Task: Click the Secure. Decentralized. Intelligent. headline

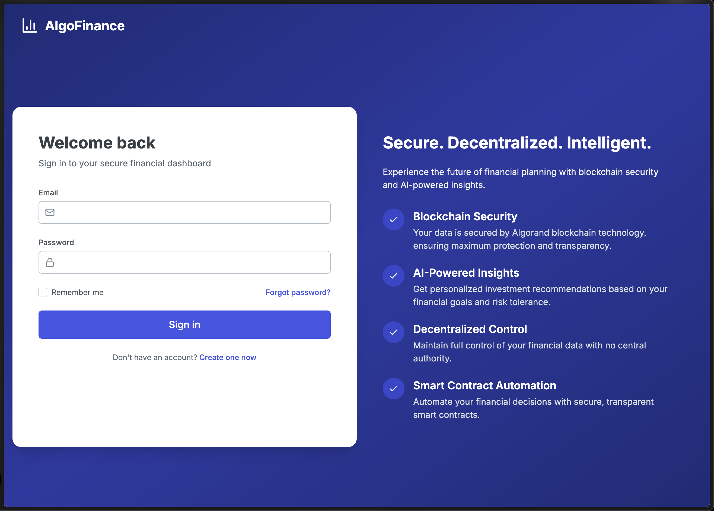Action: coord(517,143)
